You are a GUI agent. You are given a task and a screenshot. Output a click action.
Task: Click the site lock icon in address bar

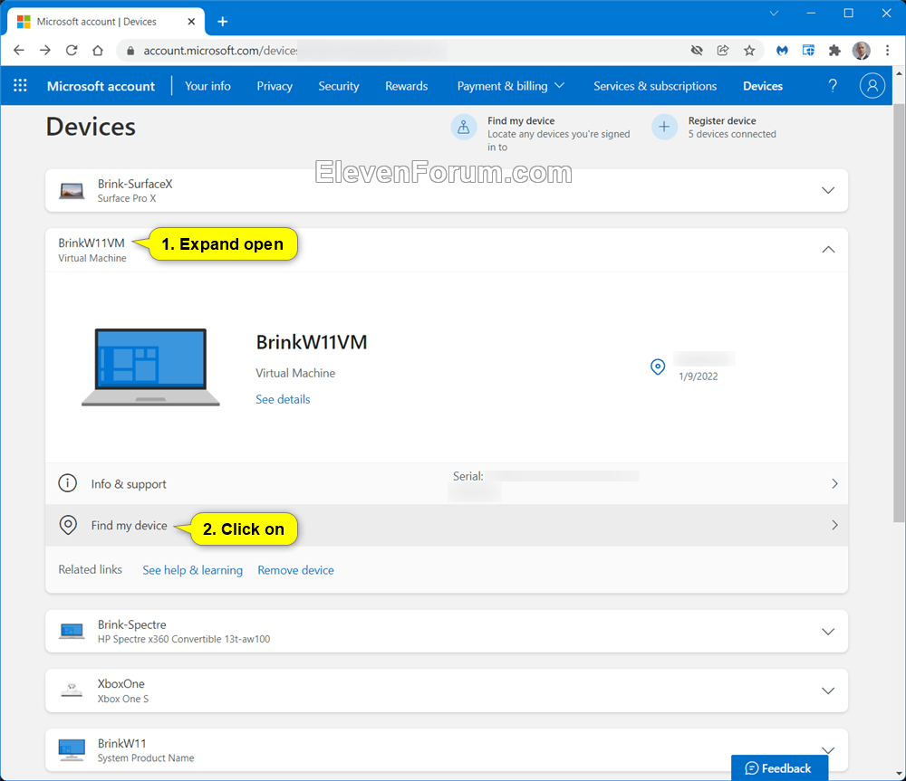[130, 51]
